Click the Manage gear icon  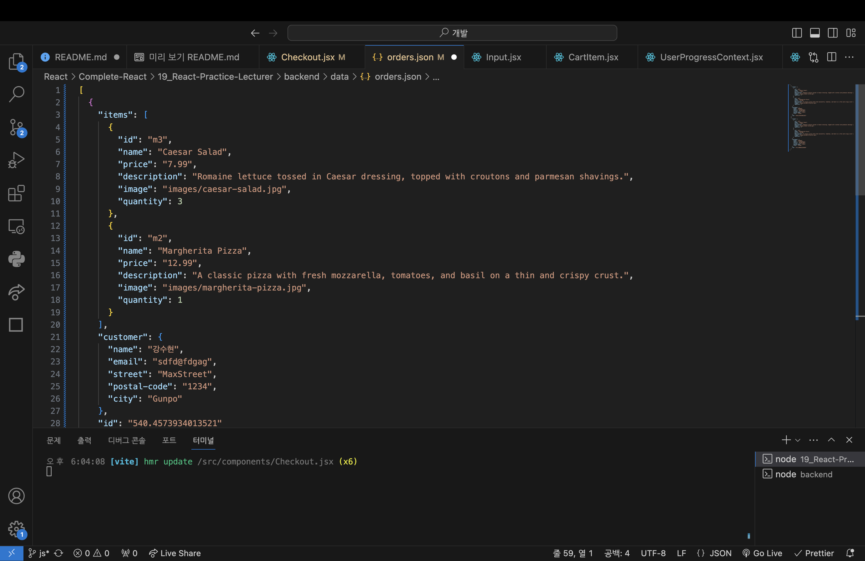click(16, 529)
